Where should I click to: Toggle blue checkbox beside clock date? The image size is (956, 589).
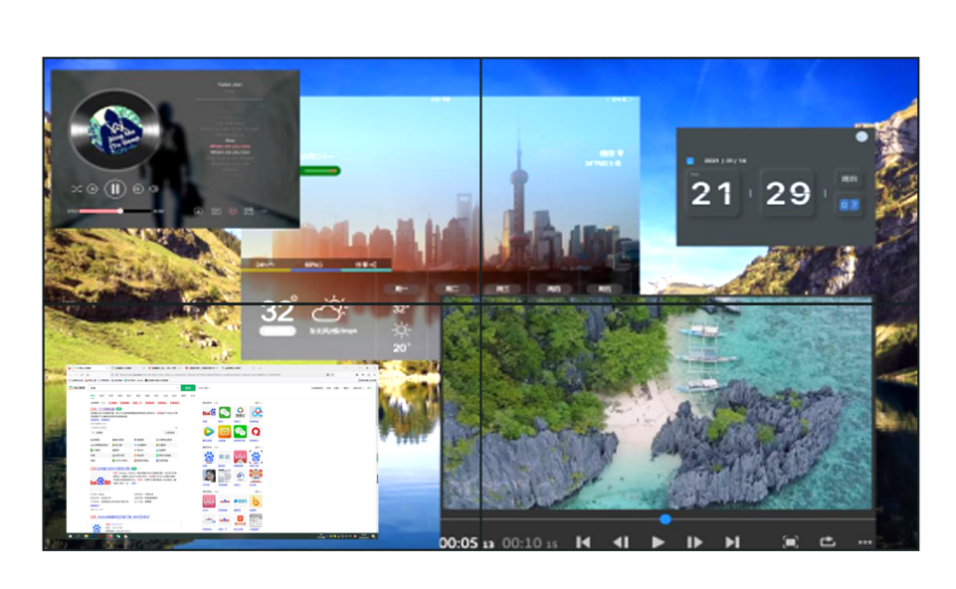[x=690, y=160]
